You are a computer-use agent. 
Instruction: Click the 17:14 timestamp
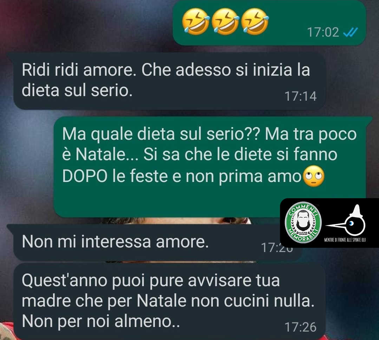[300, 96]
